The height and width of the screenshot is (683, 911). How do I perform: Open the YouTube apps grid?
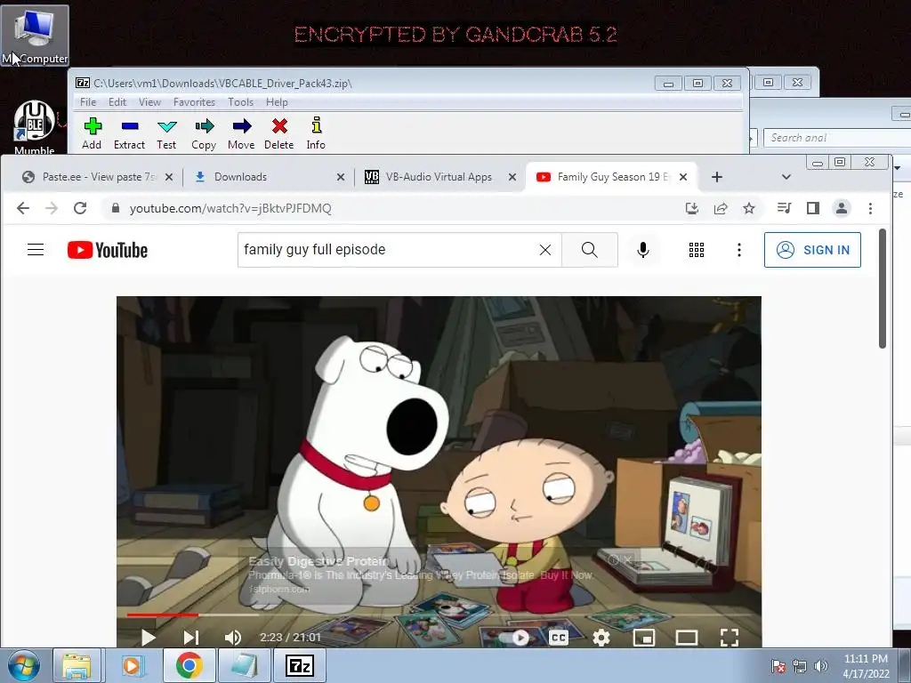click(x=696, y=250)
